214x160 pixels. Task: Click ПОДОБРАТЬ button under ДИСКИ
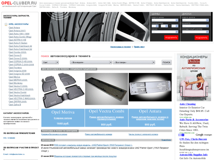point(202,38)
